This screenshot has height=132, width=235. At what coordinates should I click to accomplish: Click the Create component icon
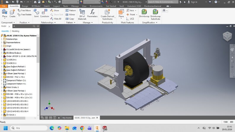click(x=12, y=13)
